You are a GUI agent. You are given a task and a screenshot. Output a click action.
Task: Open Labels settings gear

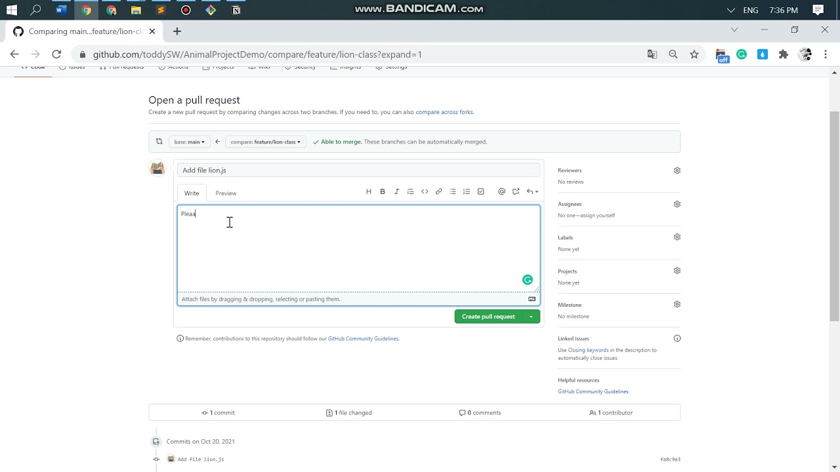(677, 237)
